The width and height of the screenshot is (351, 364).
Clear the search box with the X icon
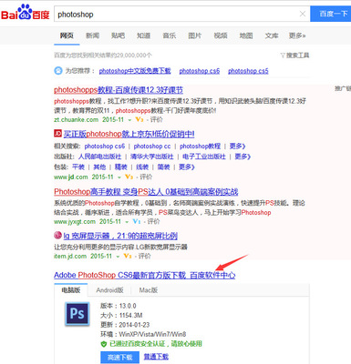(x=303, y=14)
